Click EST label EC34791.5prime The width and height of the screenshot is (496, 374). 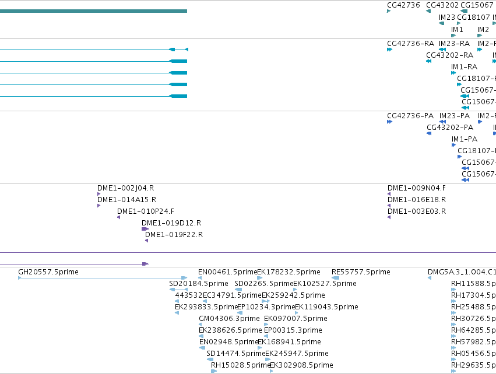232,295
